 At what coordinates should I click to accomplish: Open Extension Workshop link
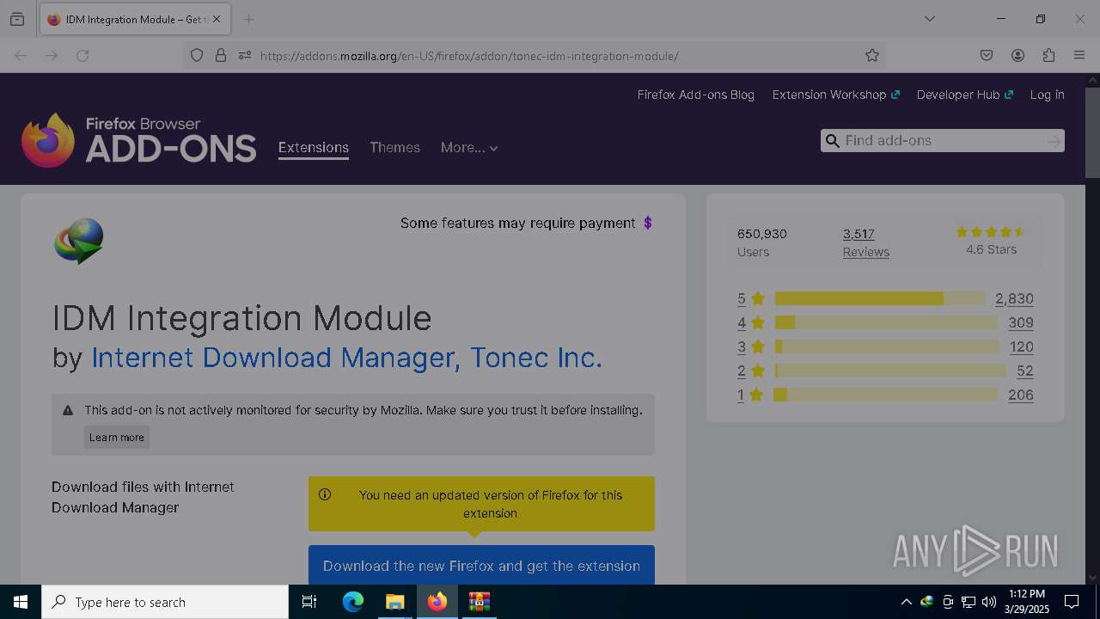[x=835, y=95]
